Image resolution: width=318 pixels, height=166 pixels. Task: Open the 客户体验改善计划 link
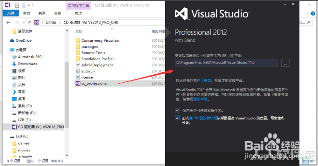click(x=203, y=118)
